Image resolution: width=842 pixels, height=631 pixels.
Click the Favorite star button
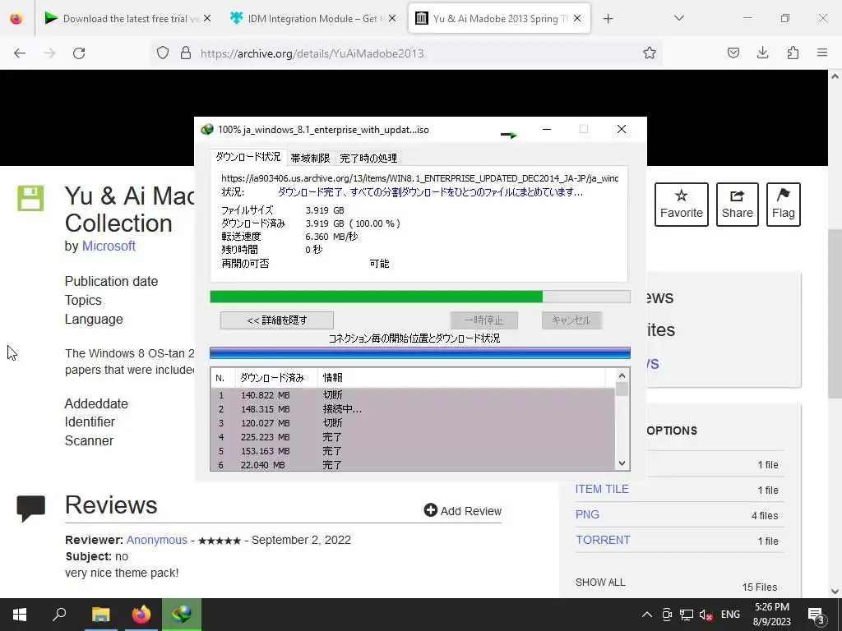pyautogui.click(x=682, y=205)
